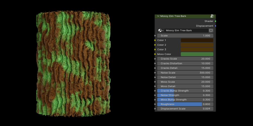The image size is (253, 126).
Task: Click the Noise Strength slider
Action: (185, 95)
